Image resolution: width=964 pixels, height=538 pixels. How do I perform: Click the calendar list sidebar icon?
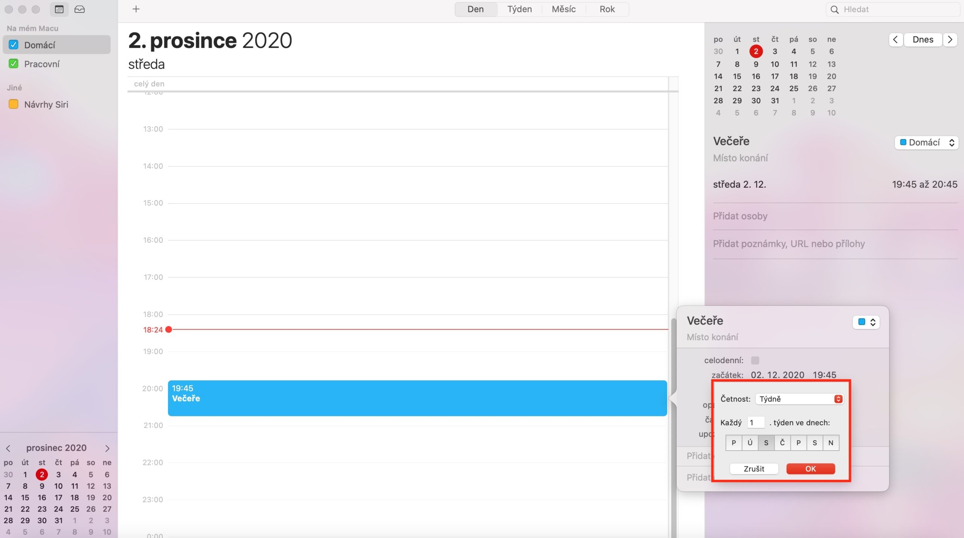59,9
